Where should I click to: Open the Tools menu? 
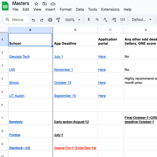(92, 9)
